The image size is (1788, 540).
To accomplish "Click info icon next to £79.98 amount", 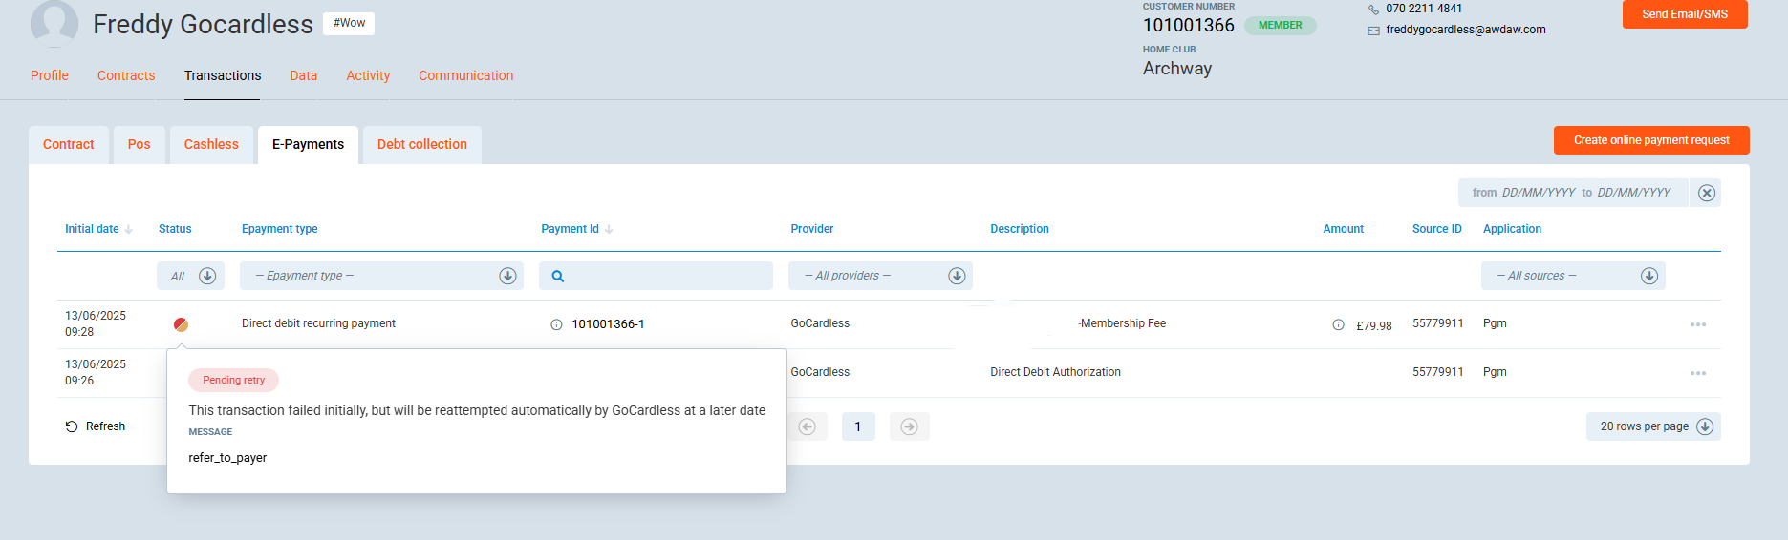I will pos(1338,325).
